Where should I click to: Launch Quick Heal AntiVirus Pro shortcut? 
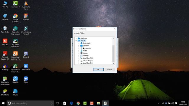[15, 56]
